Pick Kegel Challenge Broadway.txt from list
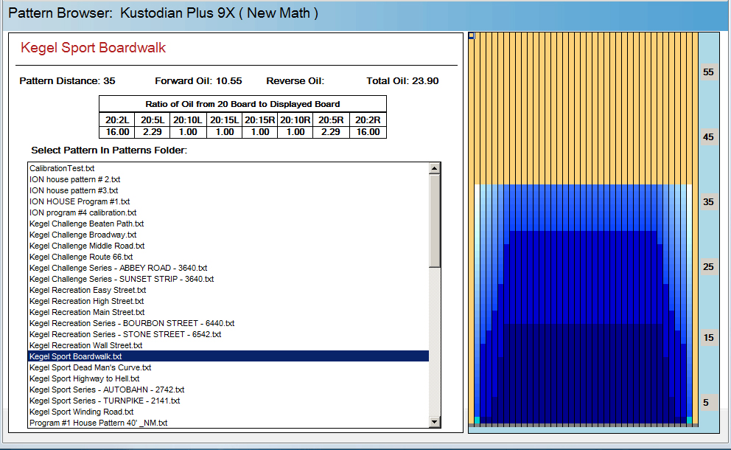The image size is (731, 450). coord(83,235)
